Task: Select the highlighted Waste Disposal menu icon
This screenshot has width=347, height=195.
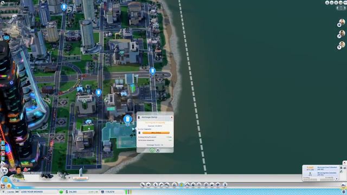Action: point(182,185)
